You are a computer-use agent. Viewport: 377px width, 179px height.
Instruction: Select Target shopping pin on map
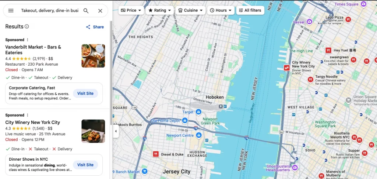pos(198,112)
